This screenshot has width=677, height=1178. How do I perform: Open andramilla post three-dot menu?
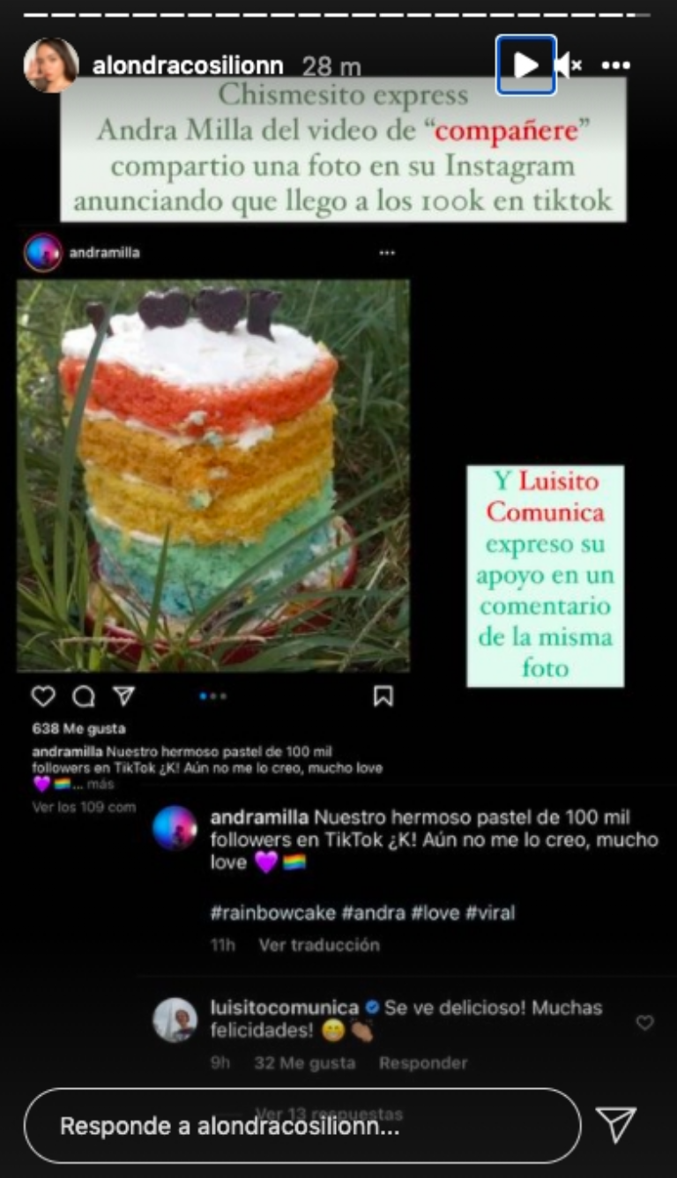pyautogui.click(x=387, y=253)
